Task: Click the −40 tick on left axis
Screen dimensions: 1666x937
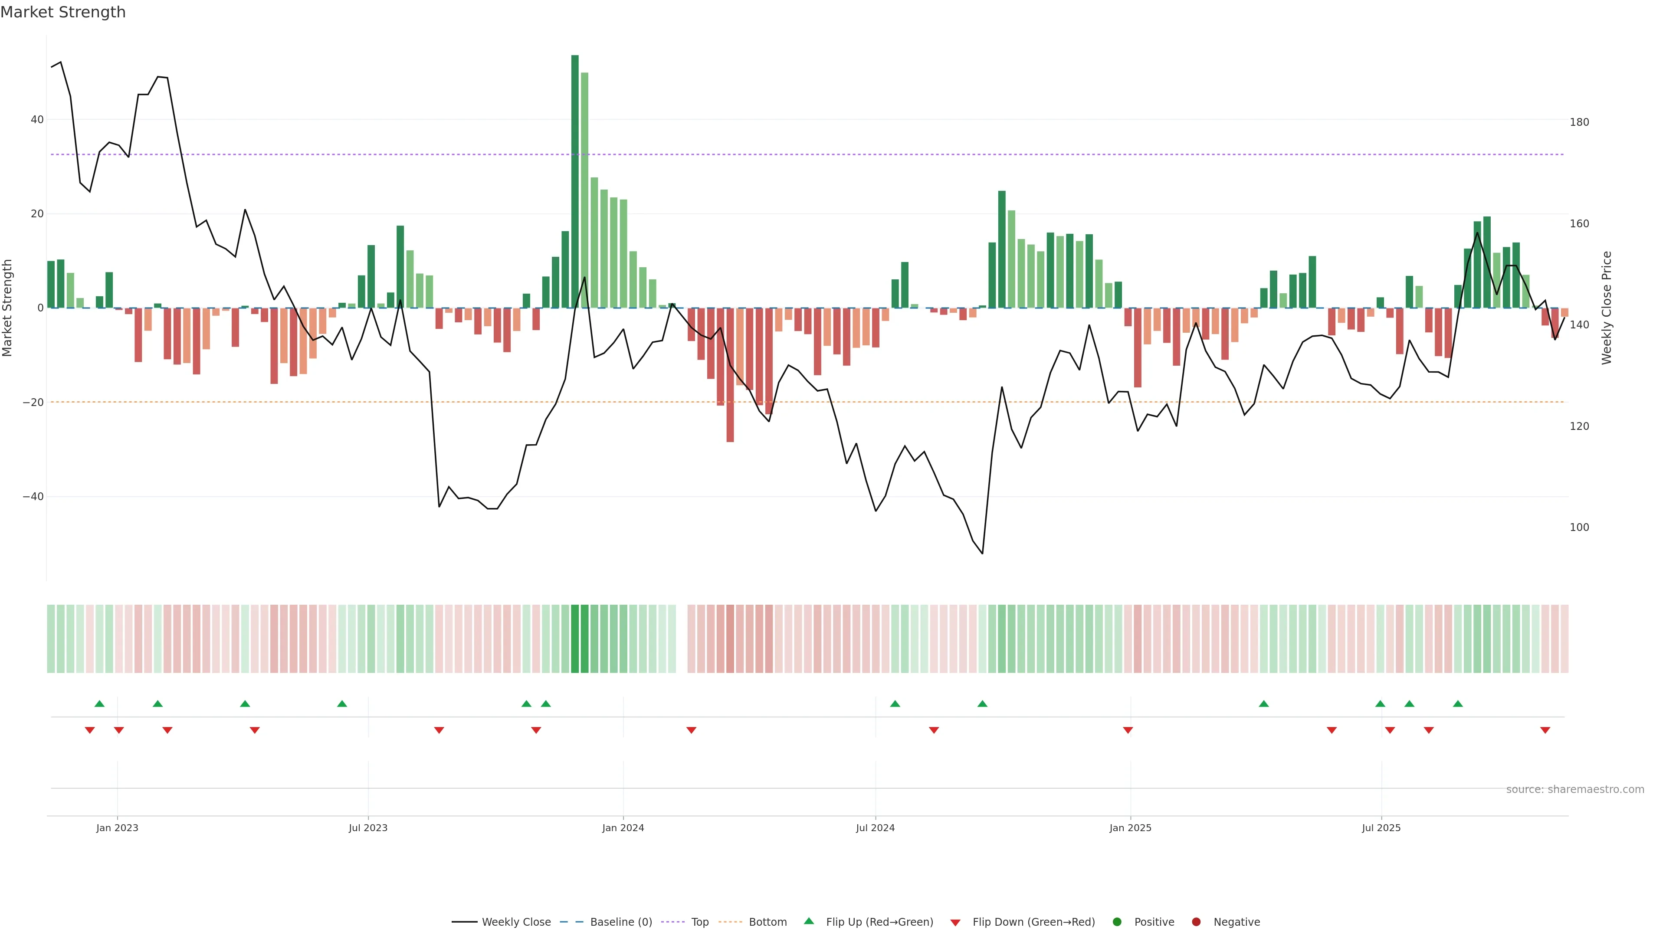Action: click(33, 497)
